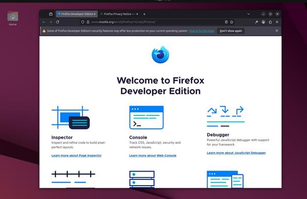
Task: Open developer tools wrench icon
Action: tap(257, 22)
